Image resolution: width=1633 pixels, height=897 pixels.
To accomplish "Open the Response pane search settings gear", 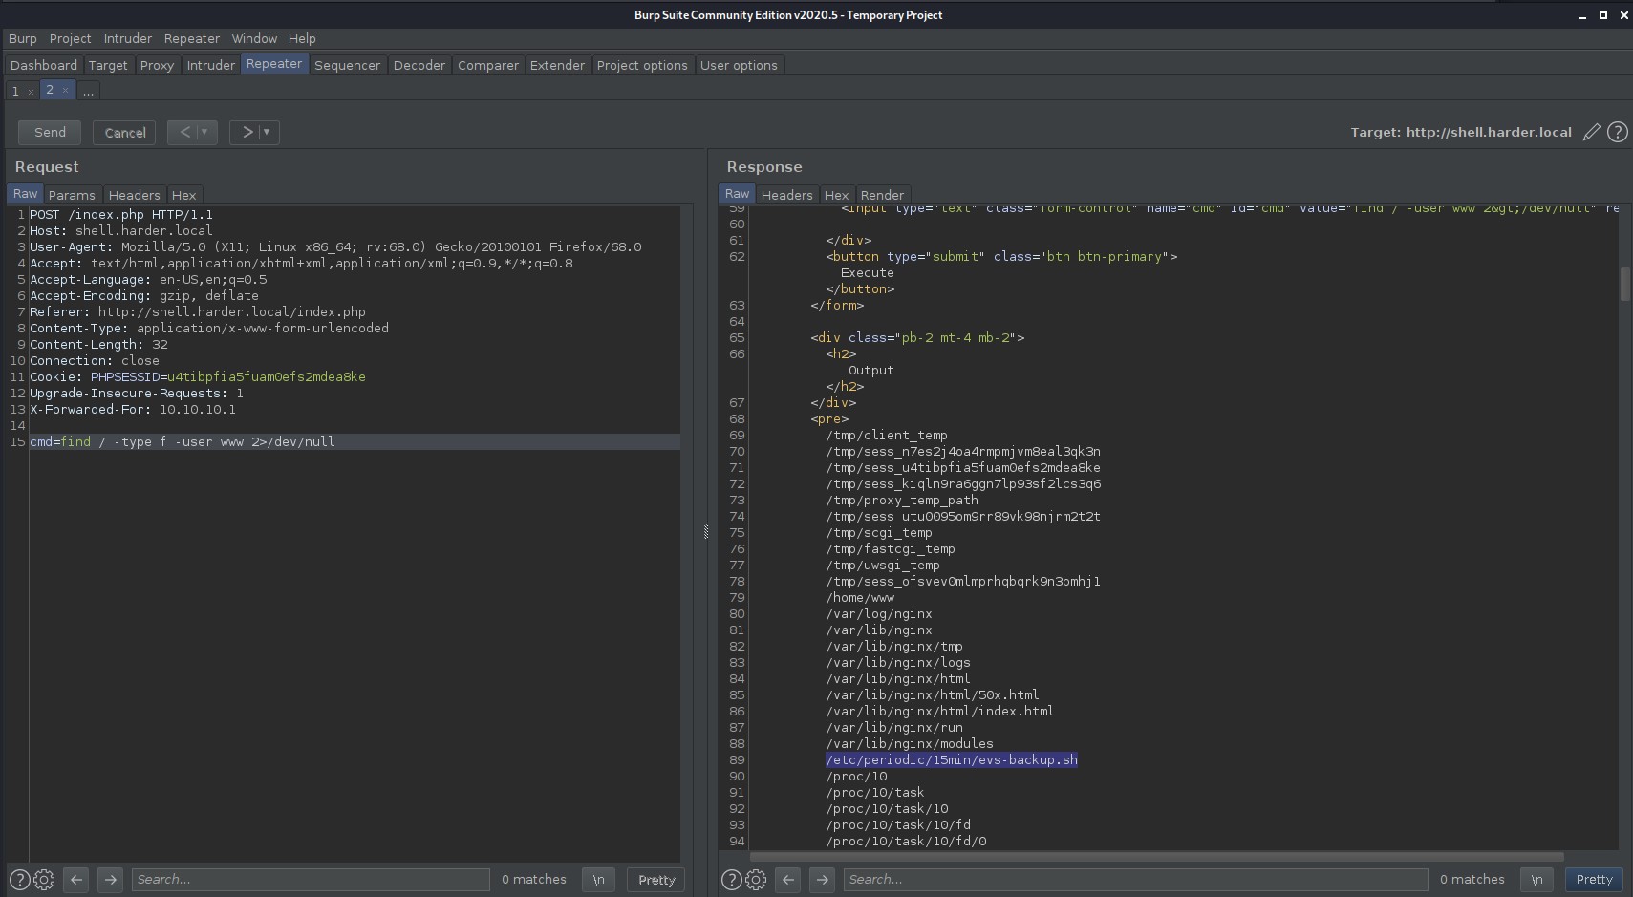I will point(756,880).
